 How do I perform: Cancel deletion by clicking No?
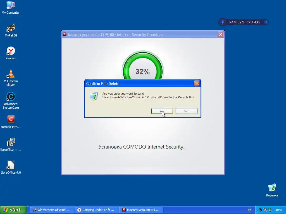point(186,111)
